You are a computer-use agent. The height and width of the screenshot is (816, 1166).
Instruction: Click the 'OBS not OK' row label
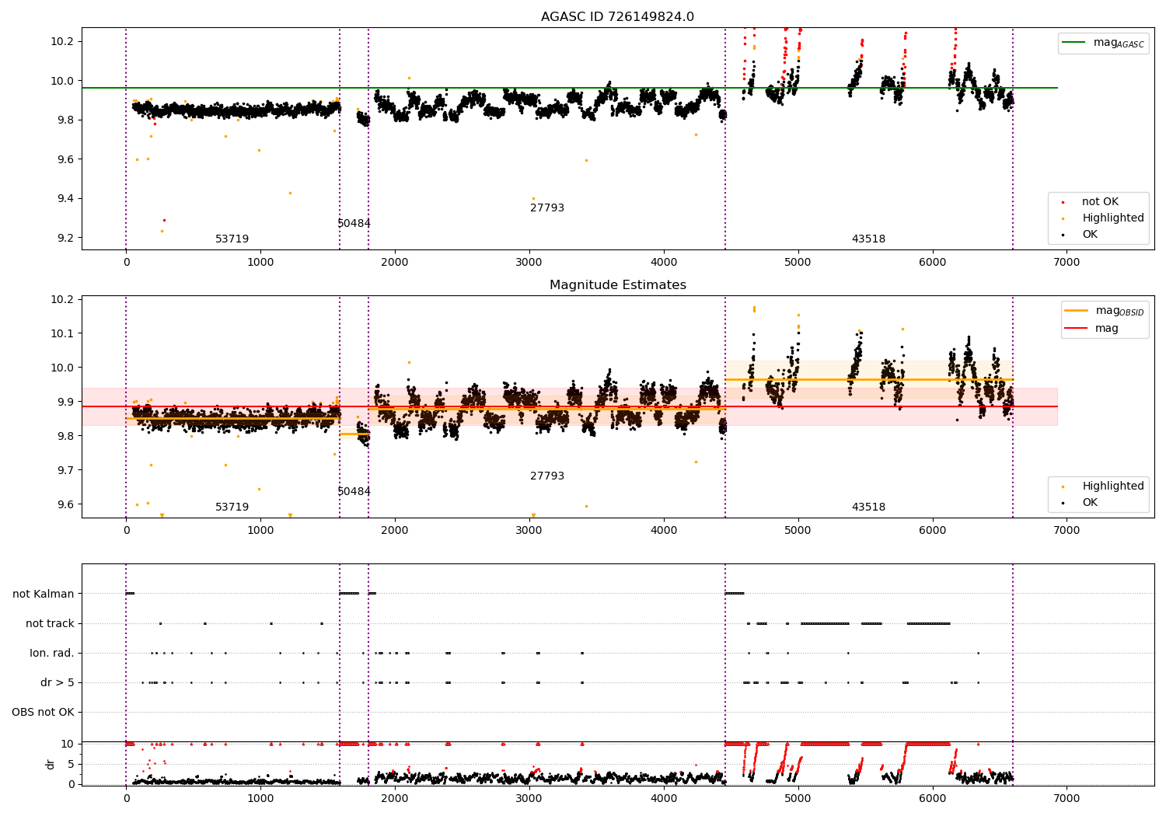coord(43,713)
